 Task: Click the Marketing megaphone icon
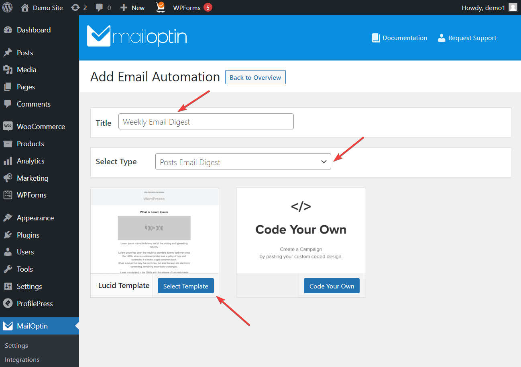click(8, 178)
